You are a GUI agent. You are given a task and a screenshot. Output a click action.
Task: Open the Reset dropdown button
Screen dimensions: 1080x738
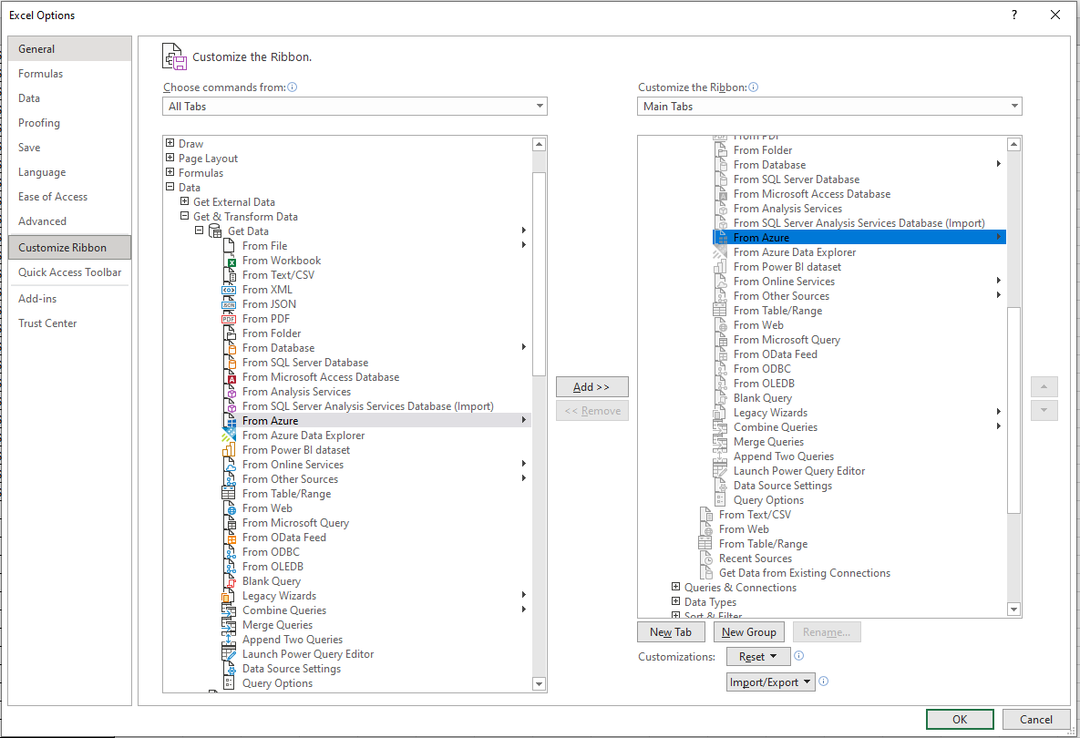point(757,657)
